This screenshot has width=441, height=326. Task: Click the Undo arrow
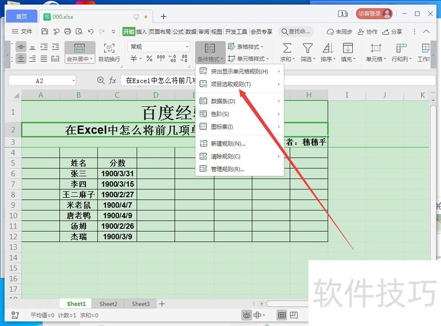point(90,31)
